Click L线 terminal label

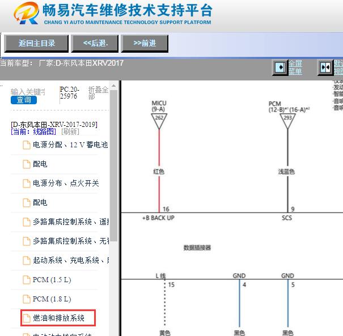point(160,276)
